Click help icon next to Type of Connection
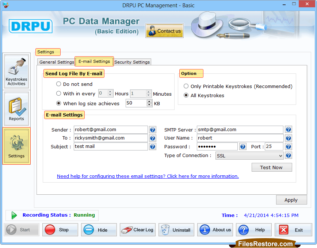317x248 pixels. tap(289, 156)
